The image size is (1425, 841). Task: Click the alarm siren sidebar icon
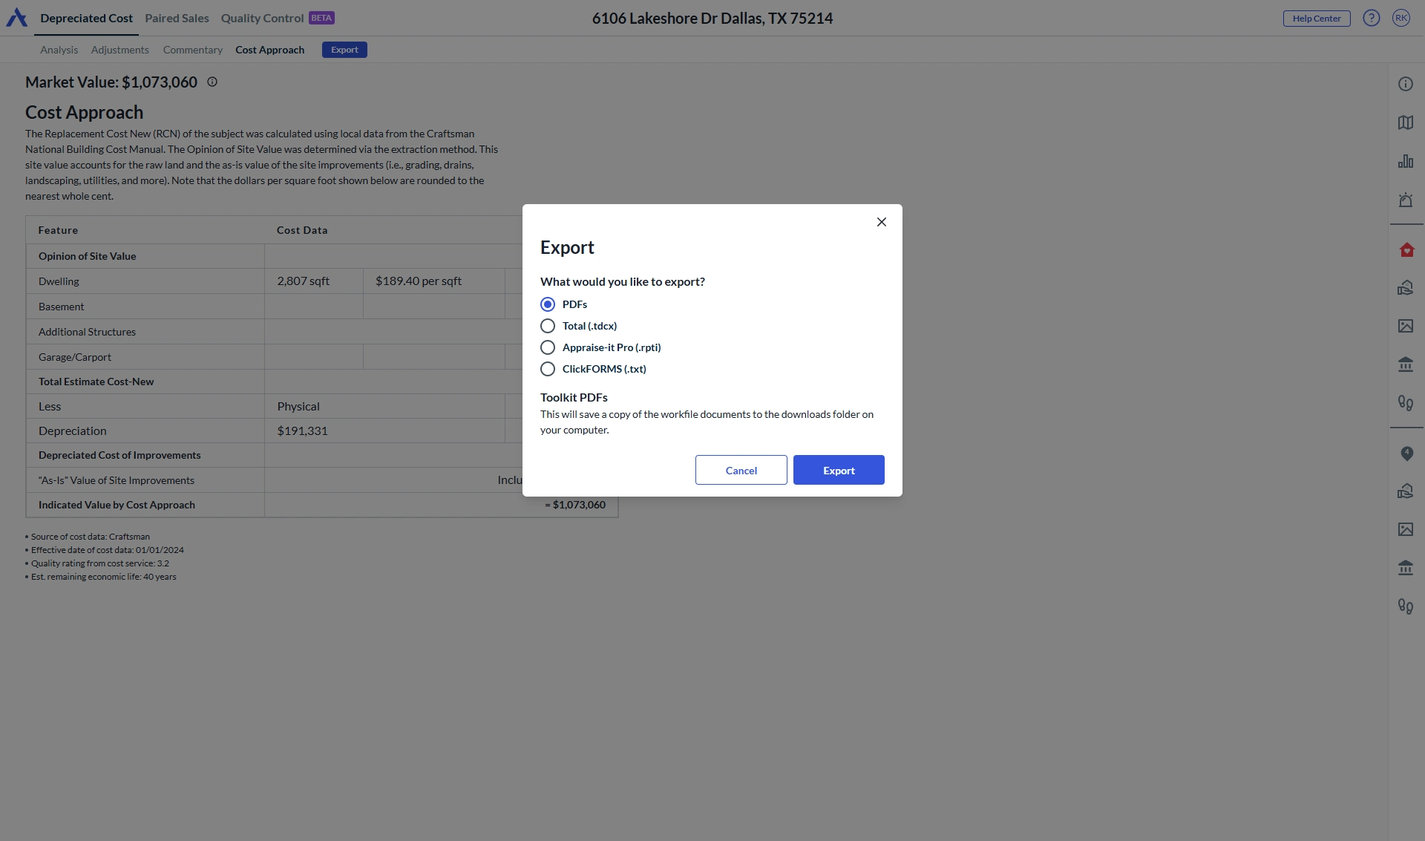coord(1405,200)
